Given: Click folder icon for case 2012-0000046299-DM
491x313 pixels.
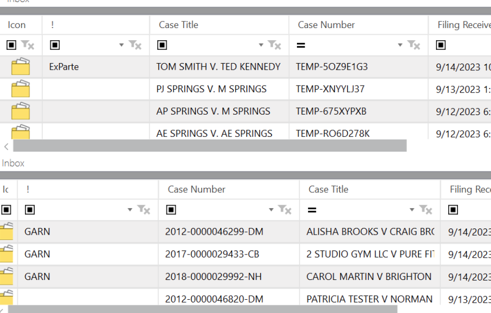Looking at the screenshot, I should pos(6,232).
